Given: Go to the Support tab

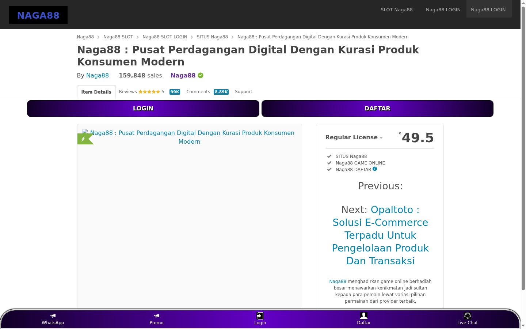Looking at the screenshot, I should 244,92.
